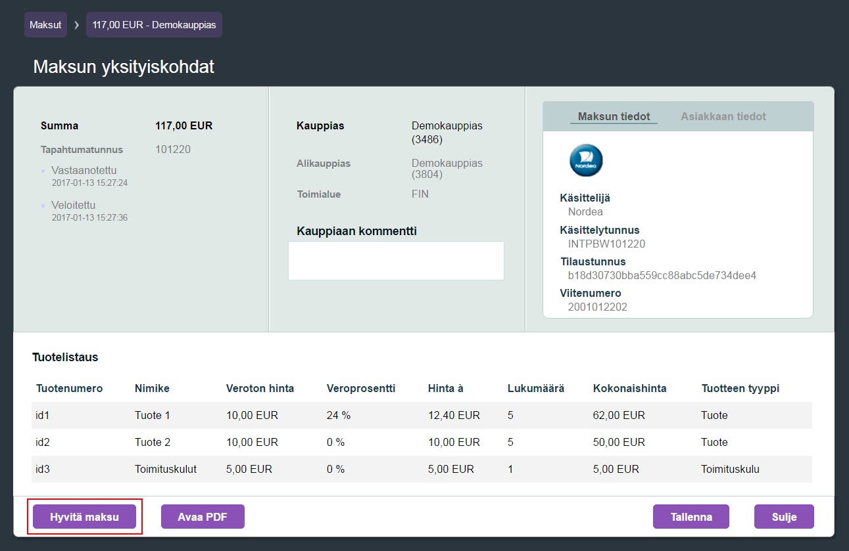This screenshot has height=551, width=849.
Task: Select product row id1
Action: pos(422,416)
